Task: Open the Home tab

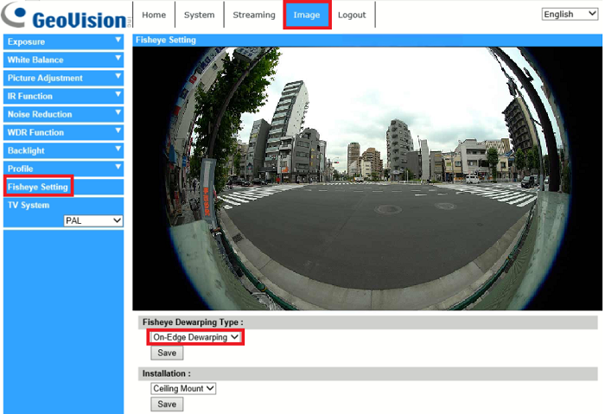Action: pyautogui.click(x=154, y=15)
